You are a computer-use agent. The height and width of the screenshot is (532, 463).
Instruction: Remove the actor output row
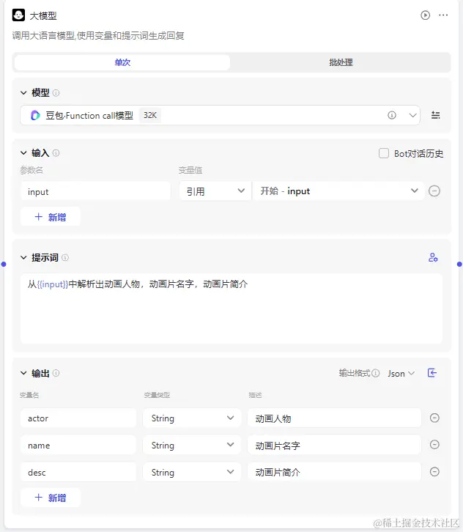[x=434, y=418]
